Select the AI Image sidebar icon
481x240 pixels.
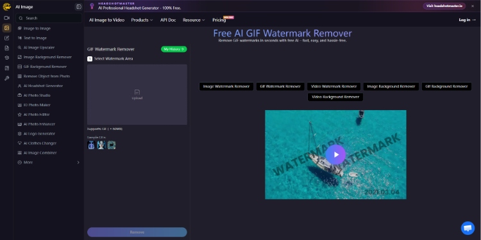pos(7,28)
